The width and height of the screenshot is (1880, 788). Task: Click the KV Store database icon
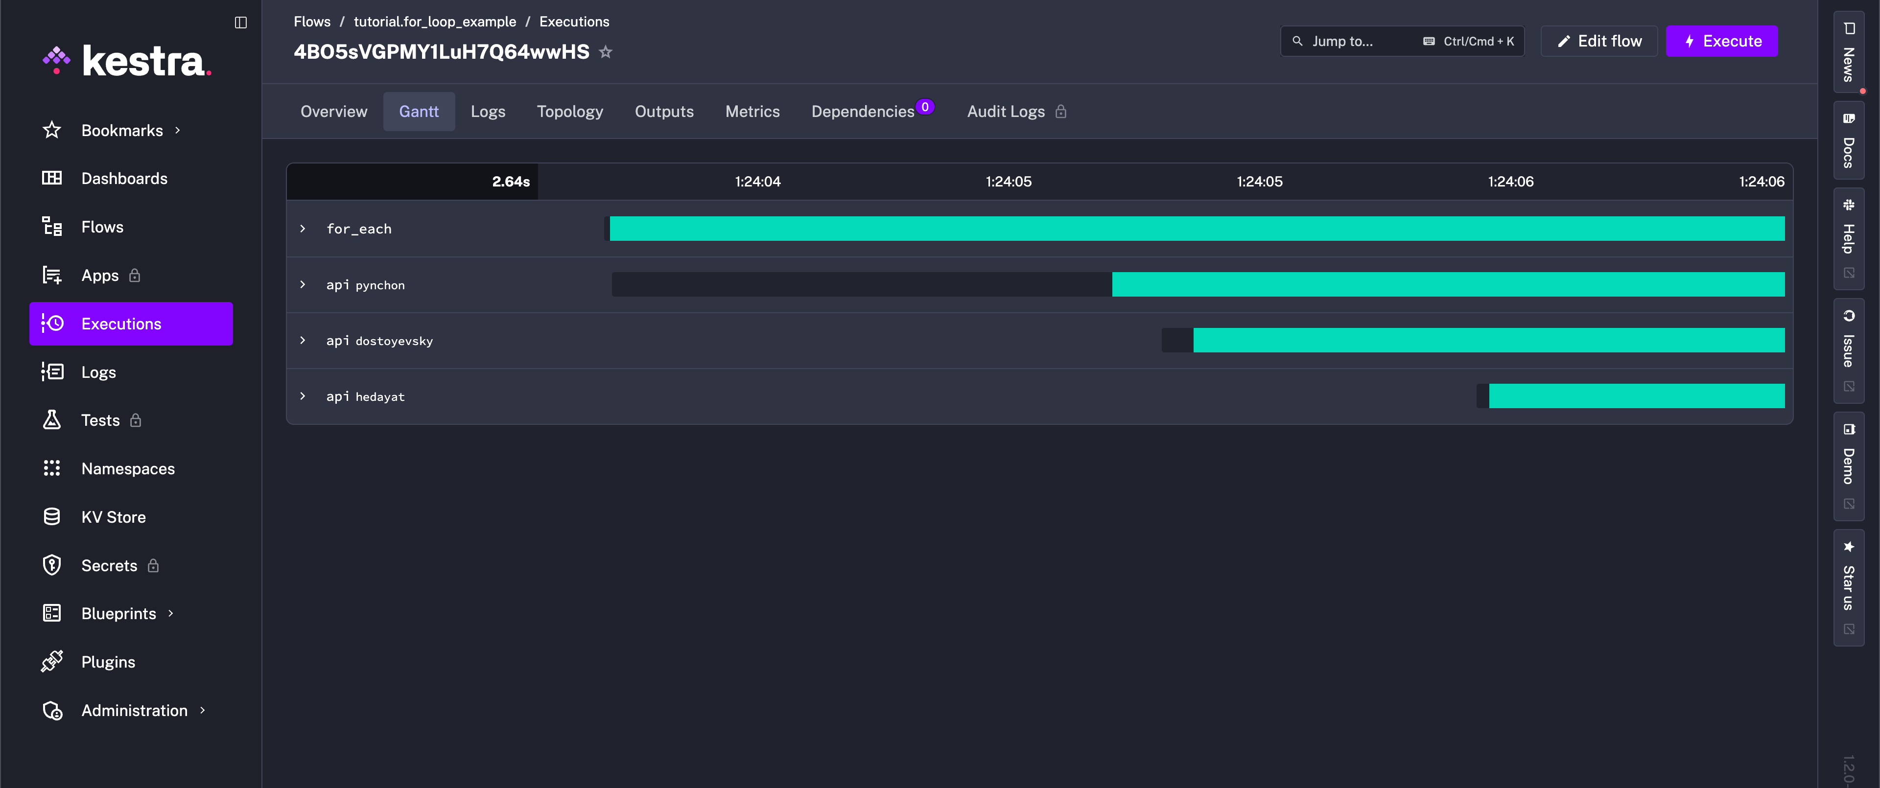52,516
